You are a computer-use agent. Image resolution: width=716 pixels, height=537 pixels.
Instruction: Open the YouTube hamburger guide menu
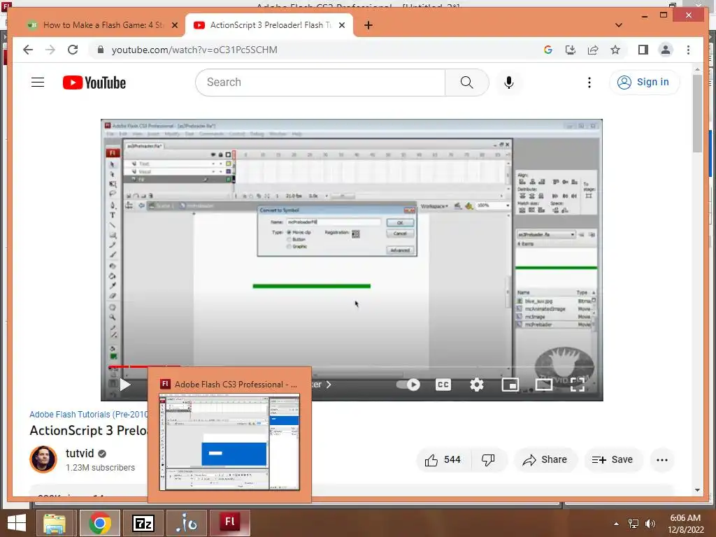pyautogui.click(x=38, y=83)
